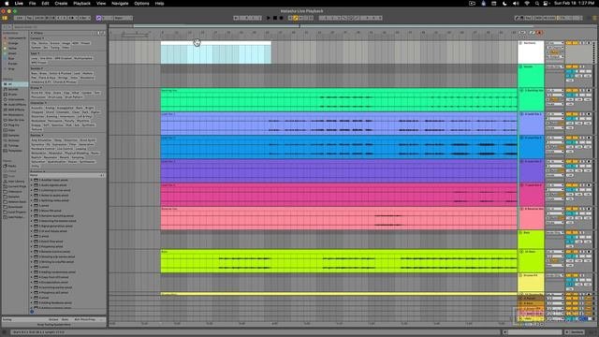
Task: Arm the dark purple Lead Vox 3 track
Action: tap(589, 162)
